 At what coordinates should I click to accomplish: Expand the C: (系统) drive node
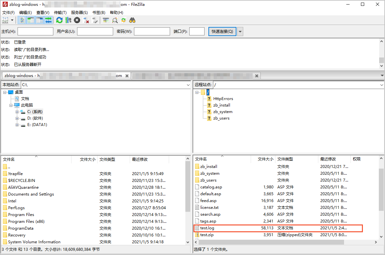click(x=17, y=112)
